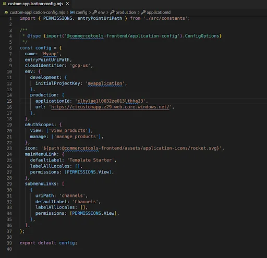This screenshot has width=267, height=258.
Task: Click the breadcrumb file name custom-application-config.mjs
Action: (37, 13)
